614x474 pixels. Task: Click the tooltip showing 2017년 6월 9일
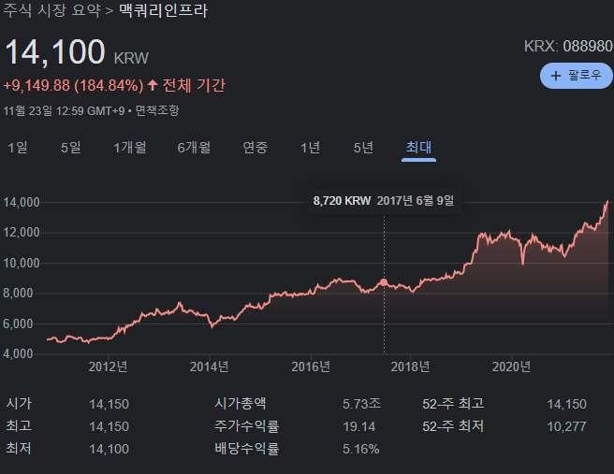[384, 201]
